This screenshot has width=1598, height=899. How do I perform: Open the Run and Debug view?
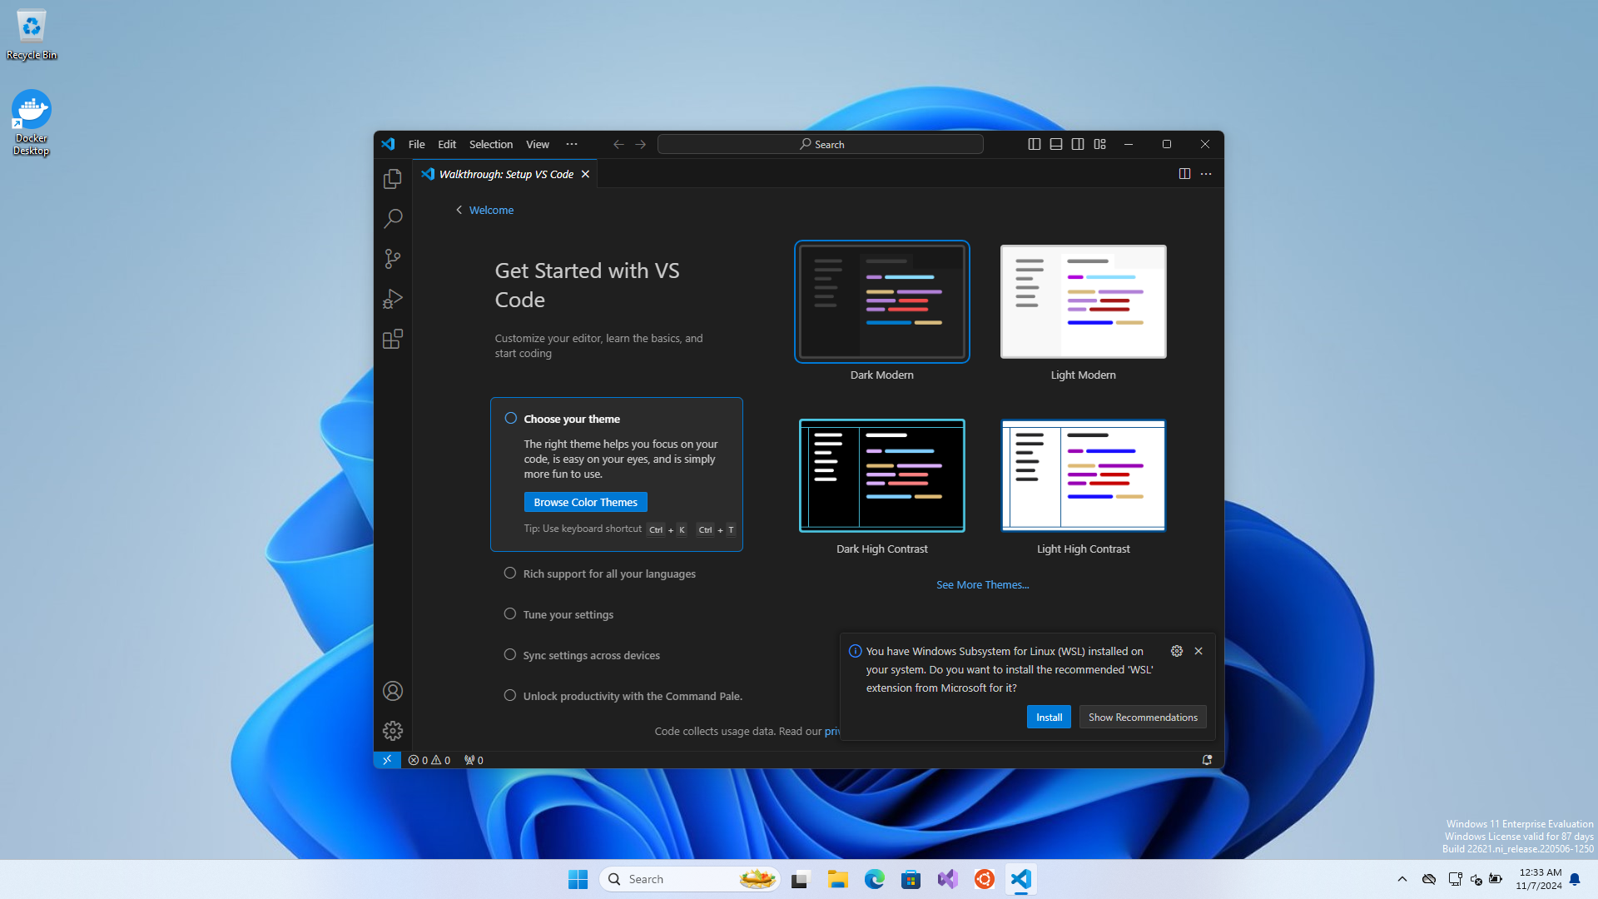(392, 299)
